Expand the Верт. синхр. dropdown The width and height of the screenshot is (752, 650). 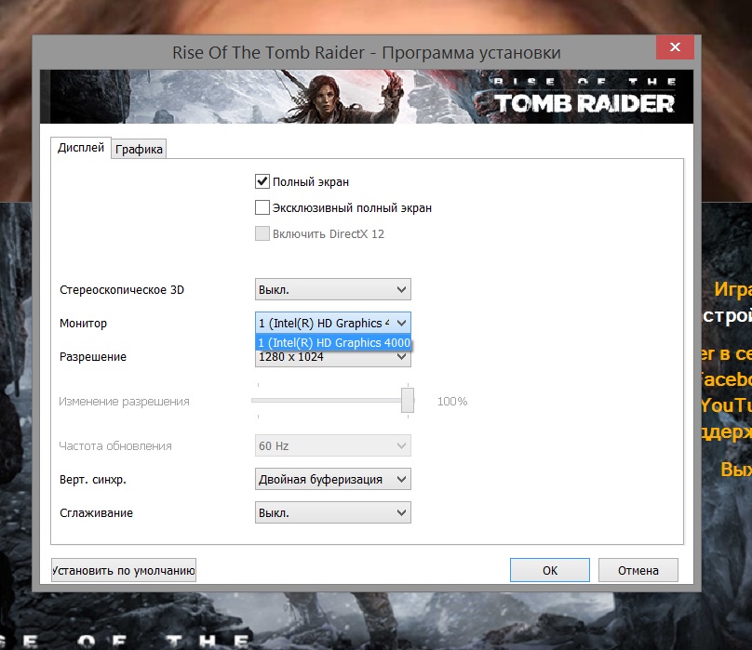click(x=333, y=479)
